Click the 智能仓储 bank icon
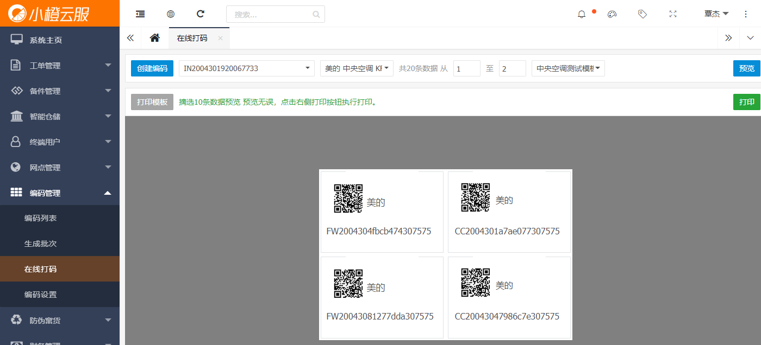The height and width of the screenshot is (345, 761). pos(17,116)
